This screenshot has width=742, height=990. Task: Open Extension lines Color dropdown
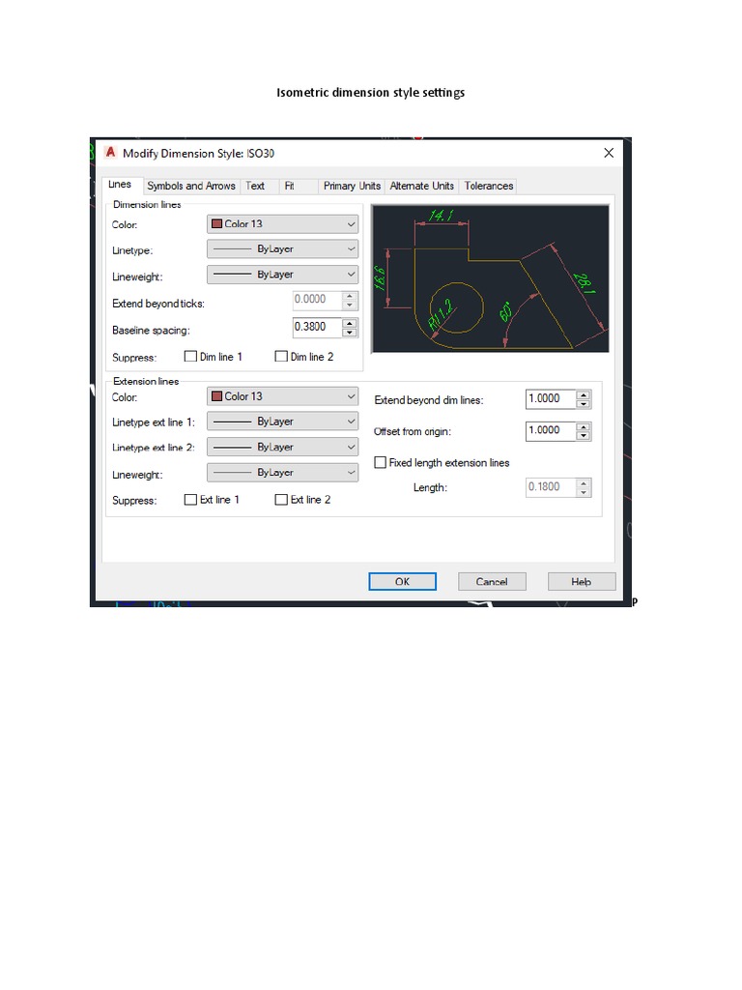click(x=283, y=396)
